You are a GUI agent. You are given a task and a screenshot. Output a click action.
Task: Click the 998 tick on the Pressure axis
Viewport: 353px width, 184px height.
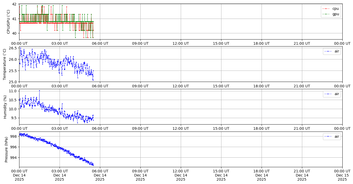point(13,136)
